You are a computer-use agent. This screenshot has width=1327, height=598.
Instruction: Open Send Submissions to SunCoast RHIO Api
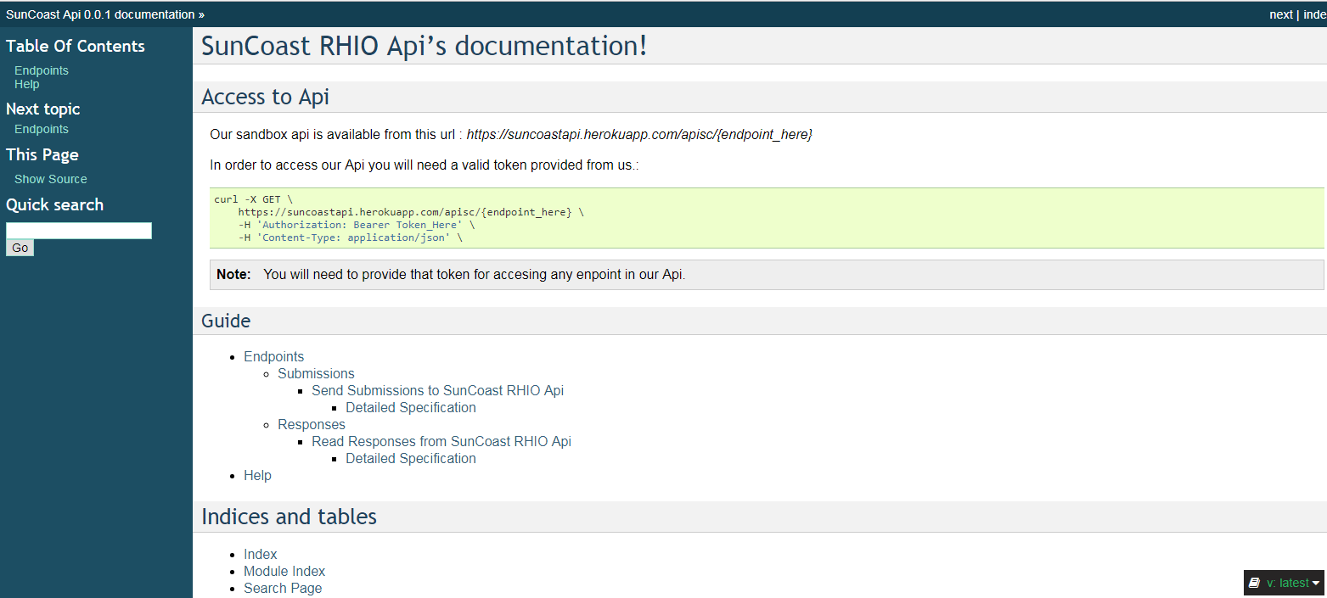pos(437,391)
